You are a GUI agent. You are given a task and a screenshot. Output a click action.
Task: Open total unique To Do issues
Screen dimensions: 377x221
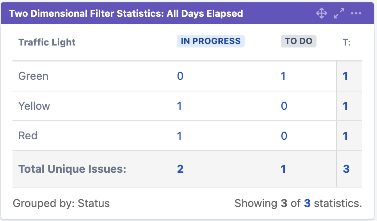(284, 169)
